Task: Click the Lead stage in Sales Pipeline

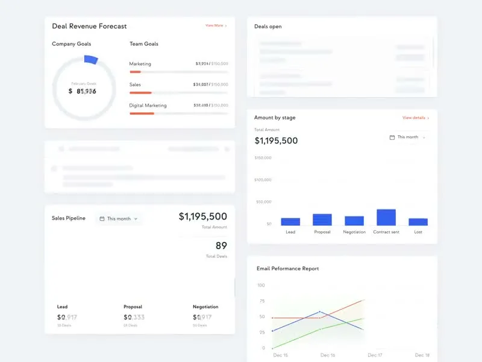Action: (67, 316)
